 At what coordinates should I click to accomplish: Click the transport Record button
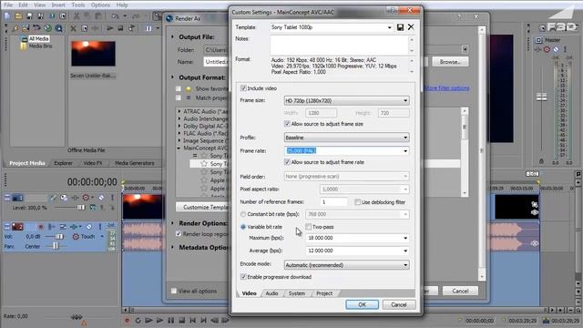127,320
